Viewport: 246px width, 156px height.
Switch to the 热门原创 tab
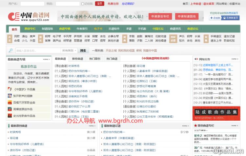pyautogui.click(x=95, y=59)
